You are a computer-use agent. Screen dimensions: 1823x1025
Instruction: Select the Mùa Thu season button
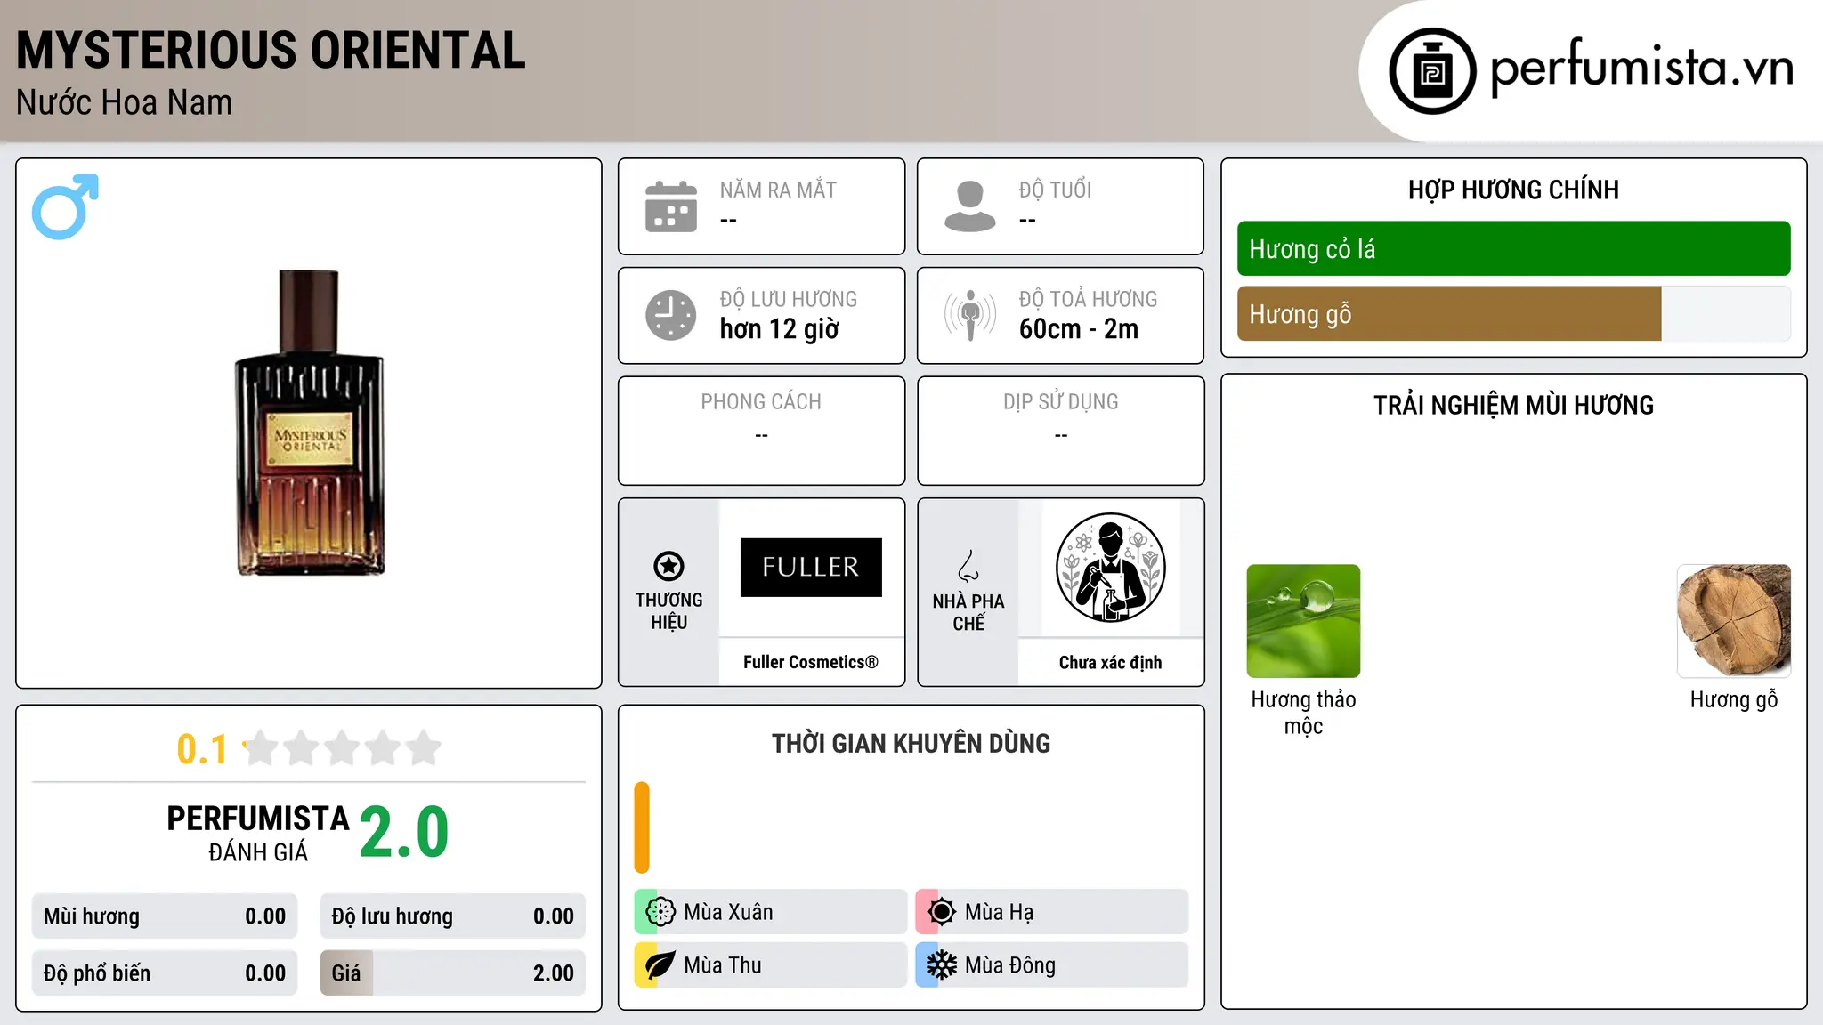click(x=770, y=965)
